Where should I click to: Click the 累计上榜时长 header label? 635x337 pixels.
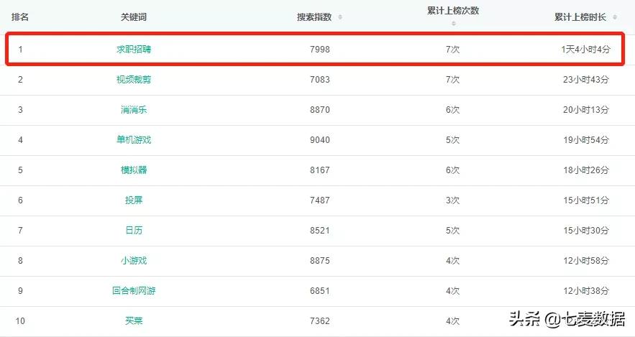580,17
